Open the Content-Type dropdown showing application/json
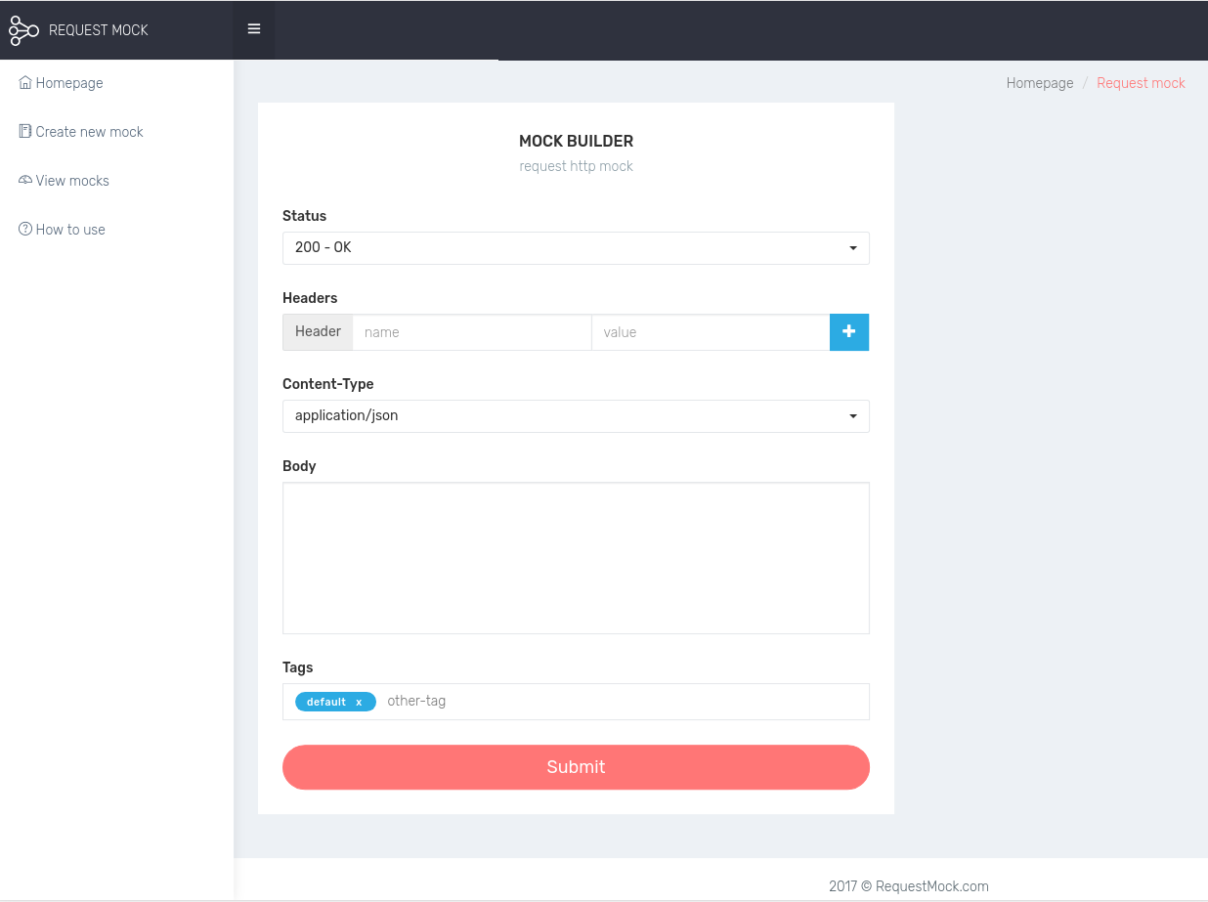1208x902 pixels. pyautogui.click(x=576, y=416)
